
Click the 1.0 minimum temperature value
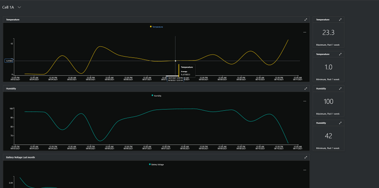pos(328,67)
